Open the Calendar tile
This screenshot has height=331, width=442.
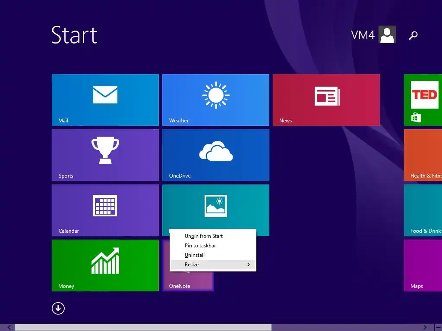pos(105,210)
